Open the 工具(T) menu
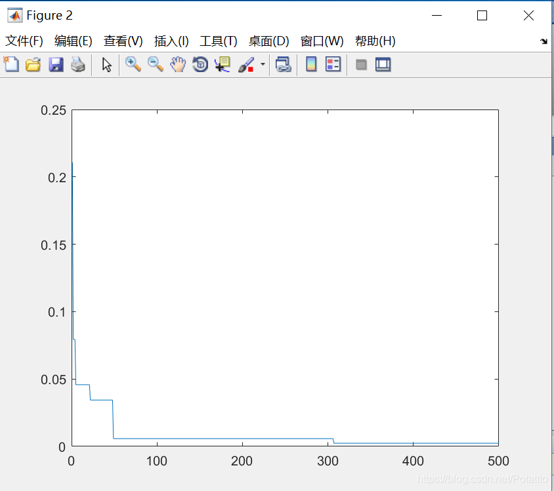554x491 pixels. [x=219, y=41]
